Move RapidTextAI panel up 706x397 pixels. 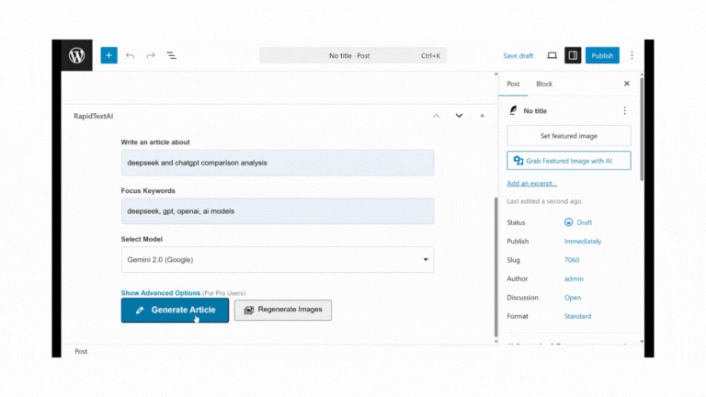point(436,116)
